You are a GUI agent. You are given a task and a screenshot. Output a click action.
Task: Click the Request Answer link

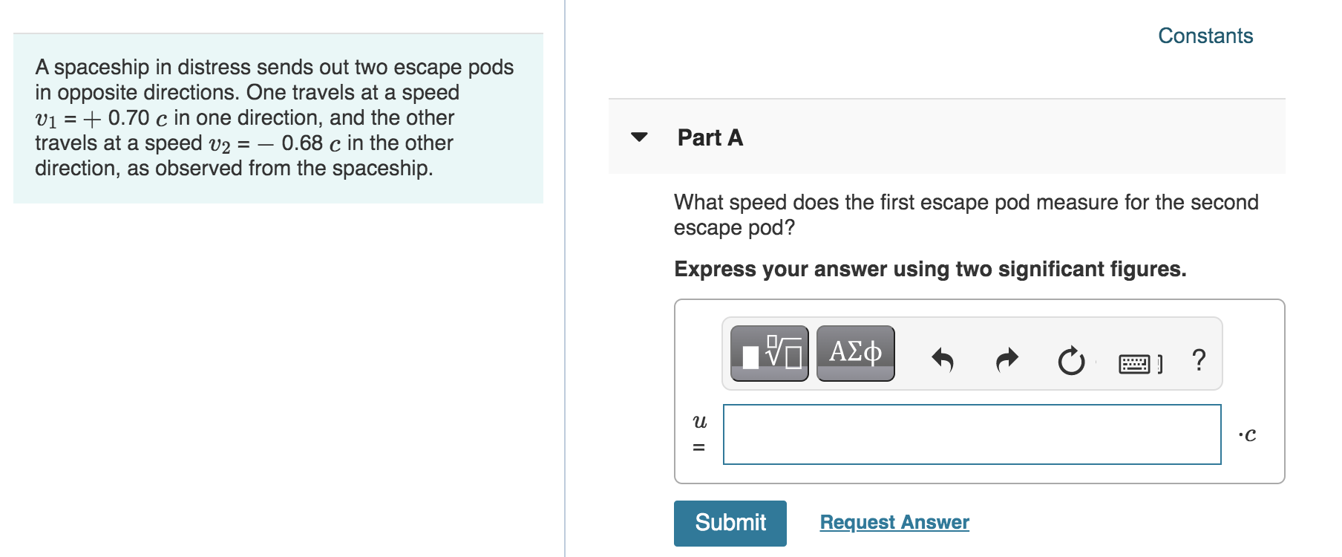(893, 522)
